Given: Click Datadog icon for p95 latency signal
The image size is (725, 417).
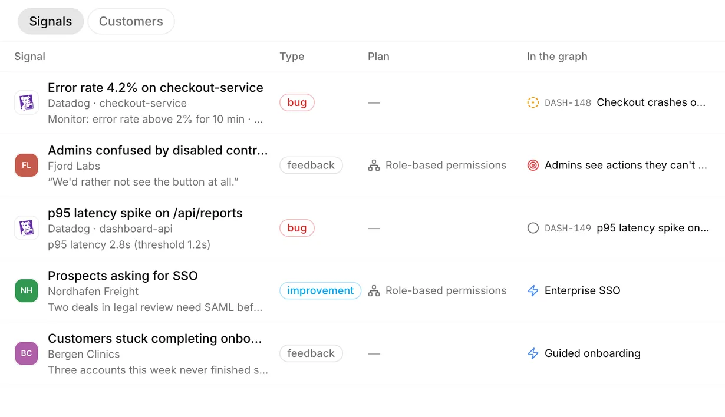Looking at the screenshot, I should [x=27, y=228].
